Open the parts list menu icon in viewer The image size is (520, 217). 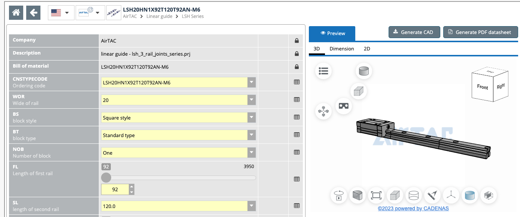323,71
